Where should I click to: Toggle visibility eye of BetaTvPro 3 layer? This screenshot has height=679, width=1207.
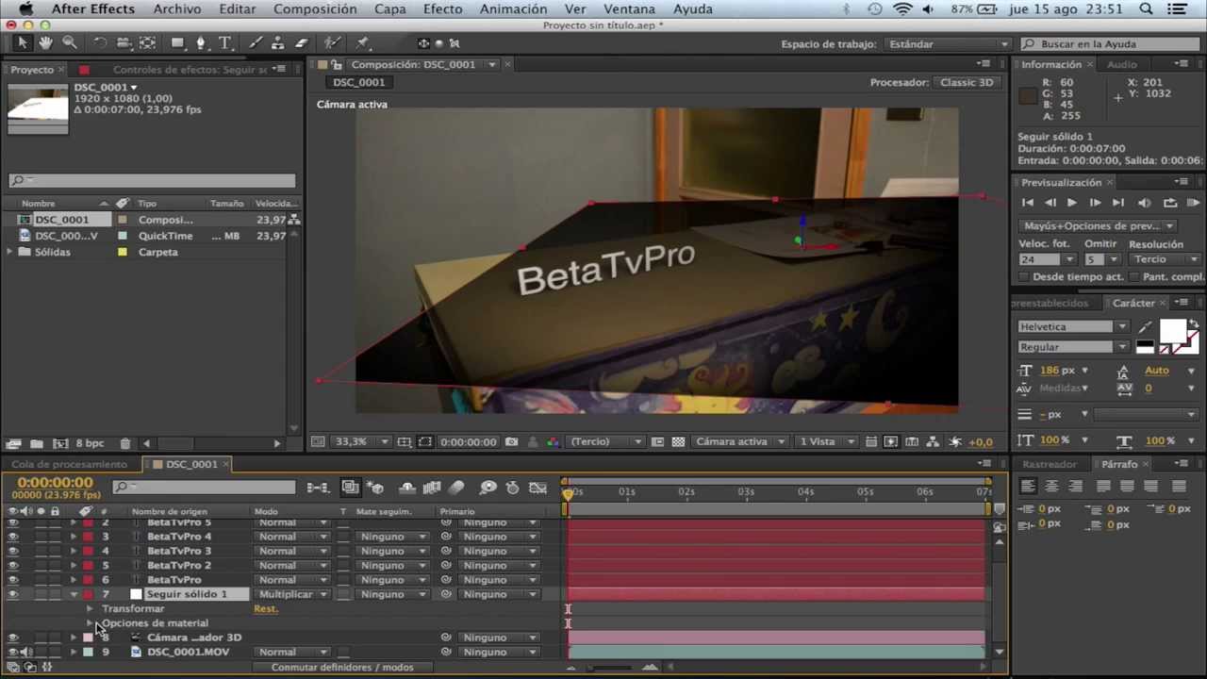click(12, 551)
